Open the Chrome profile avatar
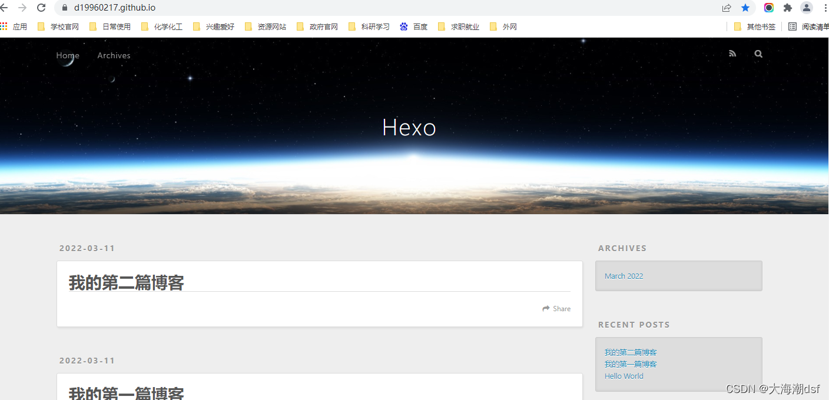 coord(807,8)
